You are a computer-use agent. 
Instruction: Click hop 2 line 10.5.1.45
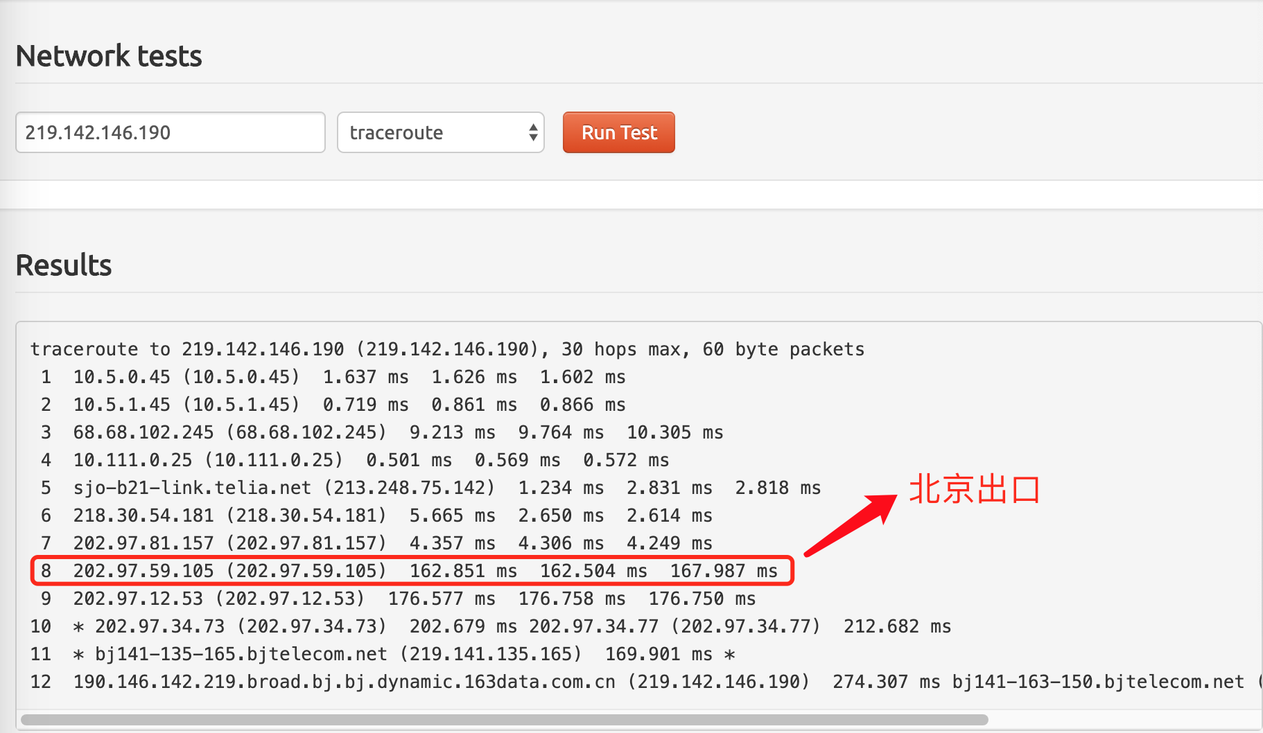pos(333,405)
